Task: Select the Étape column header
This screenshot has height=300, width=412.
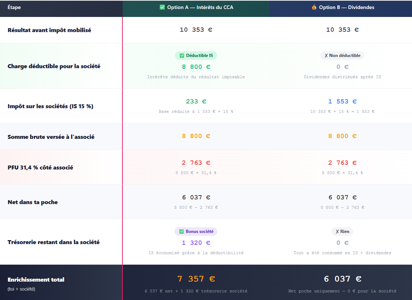Action: (14, 7)
